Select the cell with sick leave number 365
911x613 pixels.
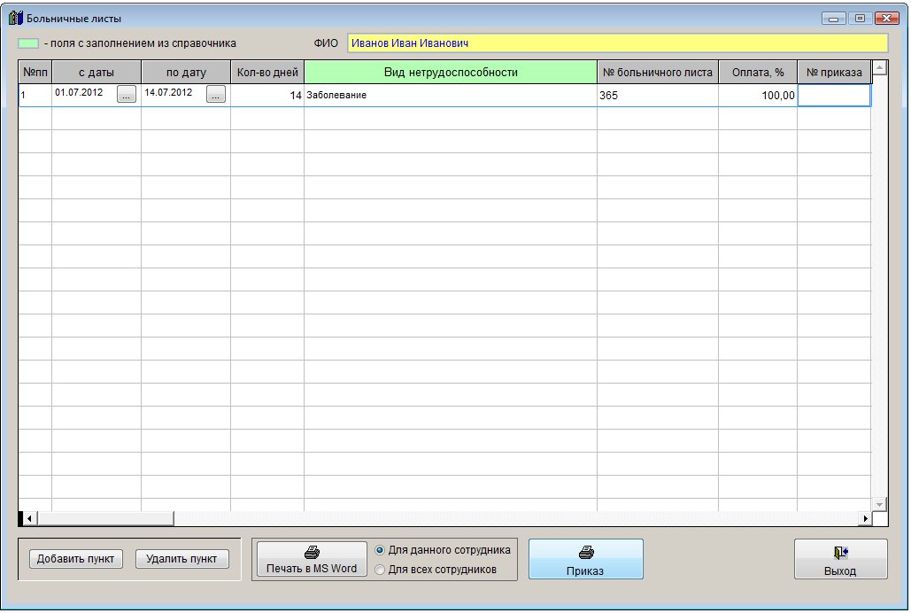tap(658, 96)
